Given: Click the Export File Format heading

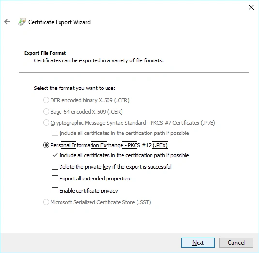Looking at the screenshot, I should 45,53.
